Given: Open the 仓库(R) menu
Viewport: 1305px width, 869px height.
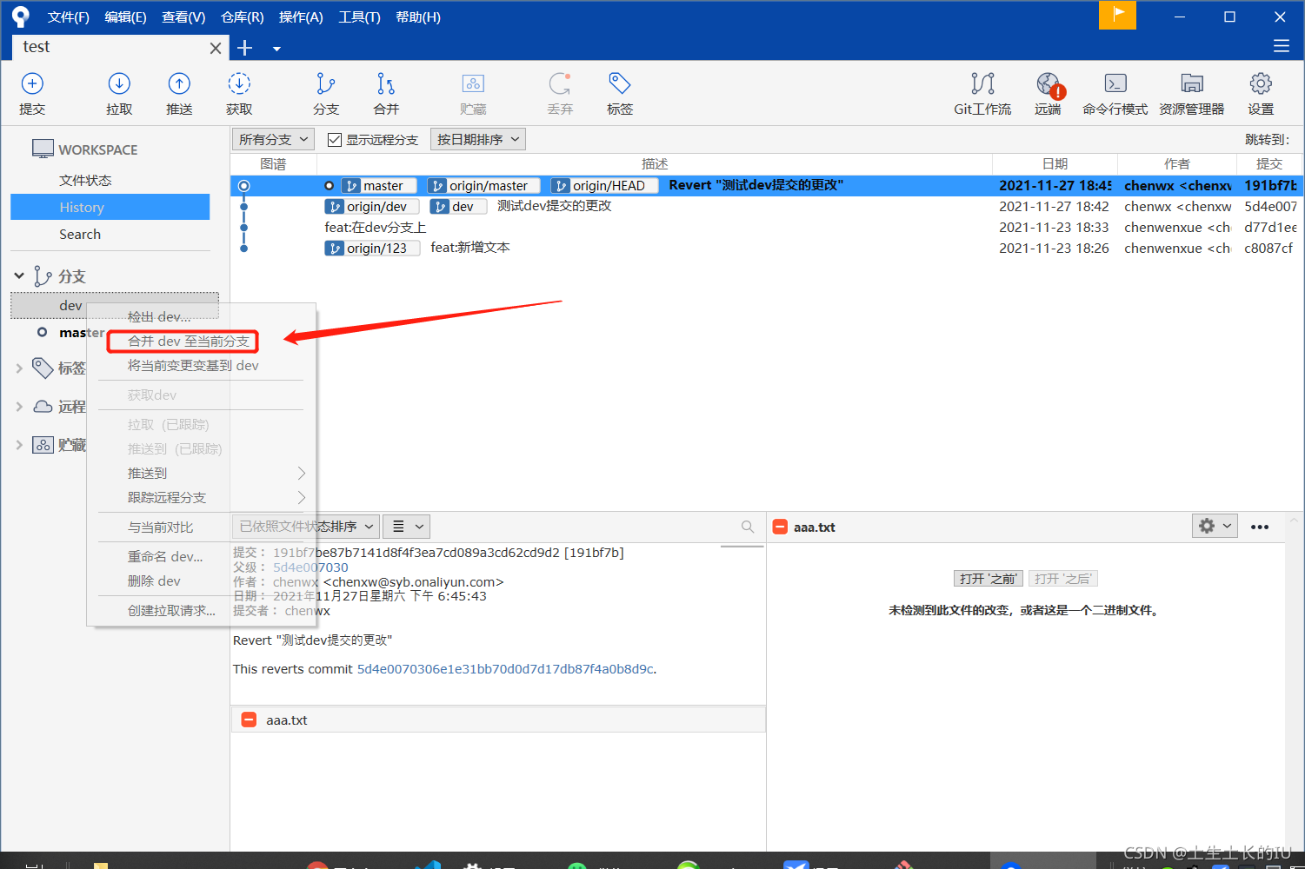Looking at the screenshot, I should pos(243,17).
